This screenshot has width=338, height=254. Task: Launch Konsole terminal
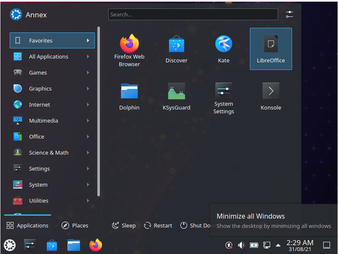pos(271,96)
